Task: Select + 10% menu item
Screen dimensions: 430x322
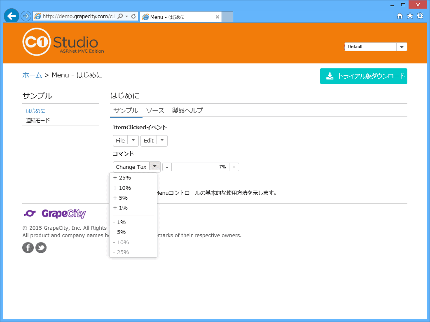Action: coord(133,188)
